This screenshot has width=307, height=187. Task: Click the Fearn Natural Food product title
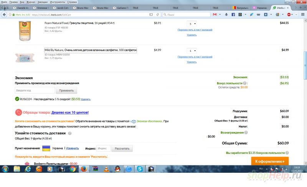tap(79, 23)
